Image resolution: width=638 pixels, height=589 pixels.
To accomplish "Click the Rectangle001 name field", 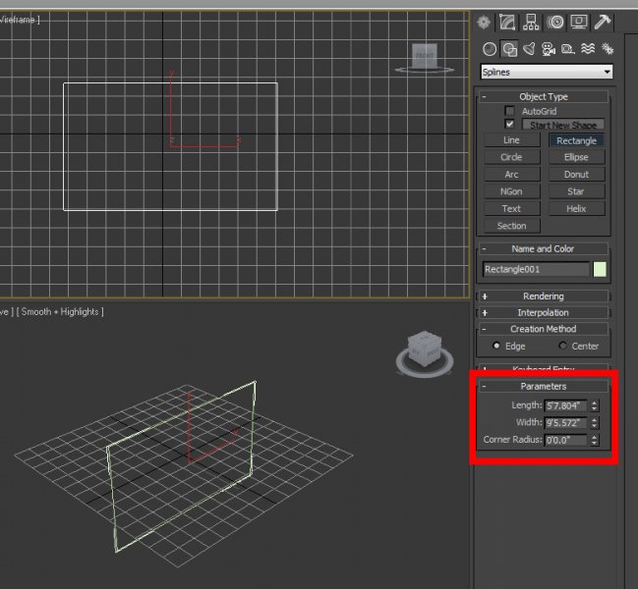I will [536, 269].
